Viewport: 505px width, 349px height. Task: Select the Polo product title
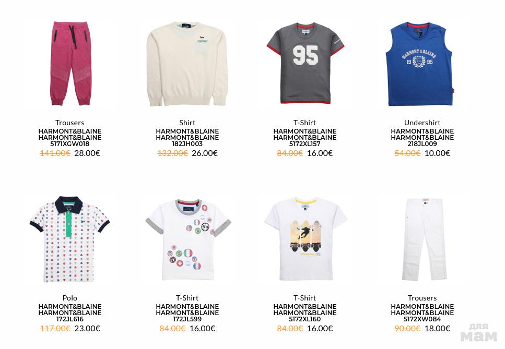pos(69,298)
